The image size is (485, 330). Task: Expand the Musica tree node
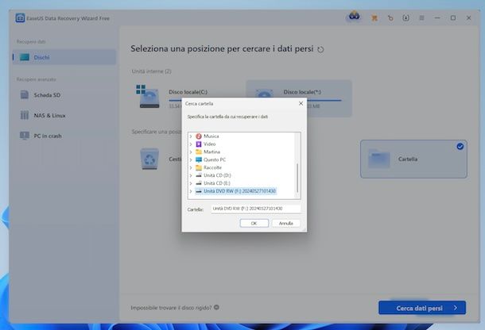coord(191,136)
